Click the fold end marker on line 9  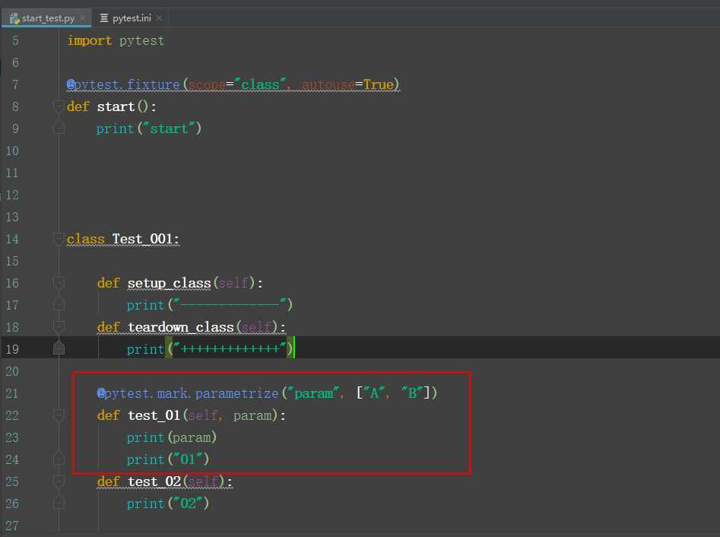click(x=59, y=129)
